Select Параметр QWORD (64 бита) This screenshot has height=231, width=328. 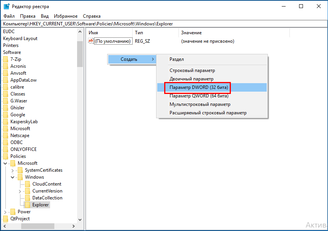[x=212, y=96]
